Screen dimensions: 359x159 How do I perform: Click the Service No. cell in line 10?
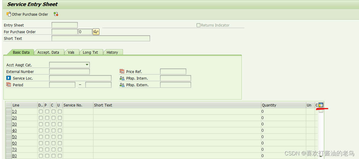pos(78,112)
